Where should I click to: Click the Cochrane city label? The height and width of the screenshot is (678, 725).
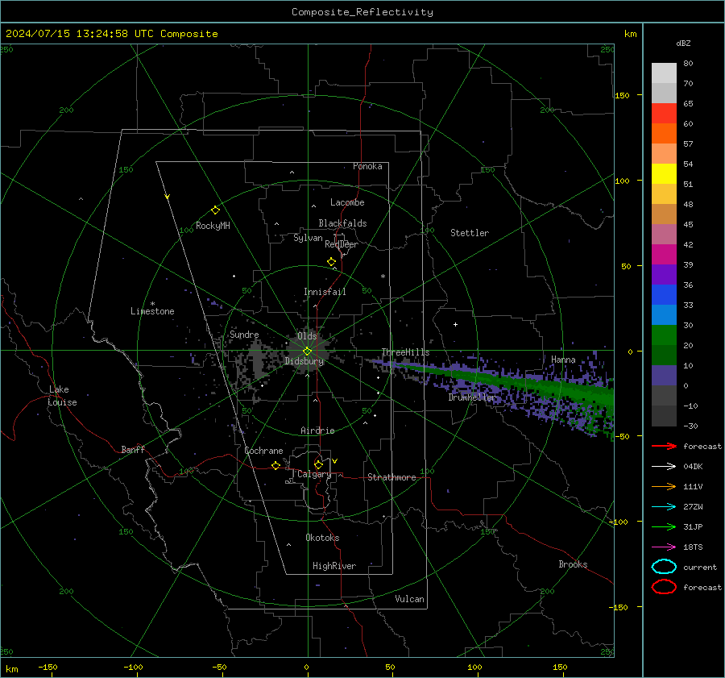click(x=263, y=451)
